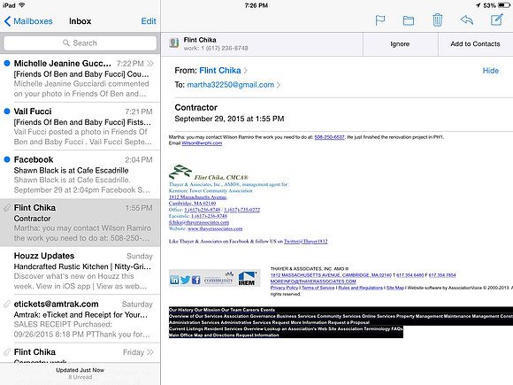This screenshot has height=385, width=513.
Task: Tap suggested contact work number
Action: click(x=225, y=48)
